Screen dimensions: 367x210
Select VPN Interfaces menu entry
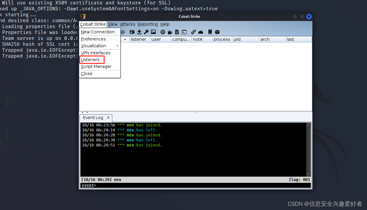pos(100,53)
